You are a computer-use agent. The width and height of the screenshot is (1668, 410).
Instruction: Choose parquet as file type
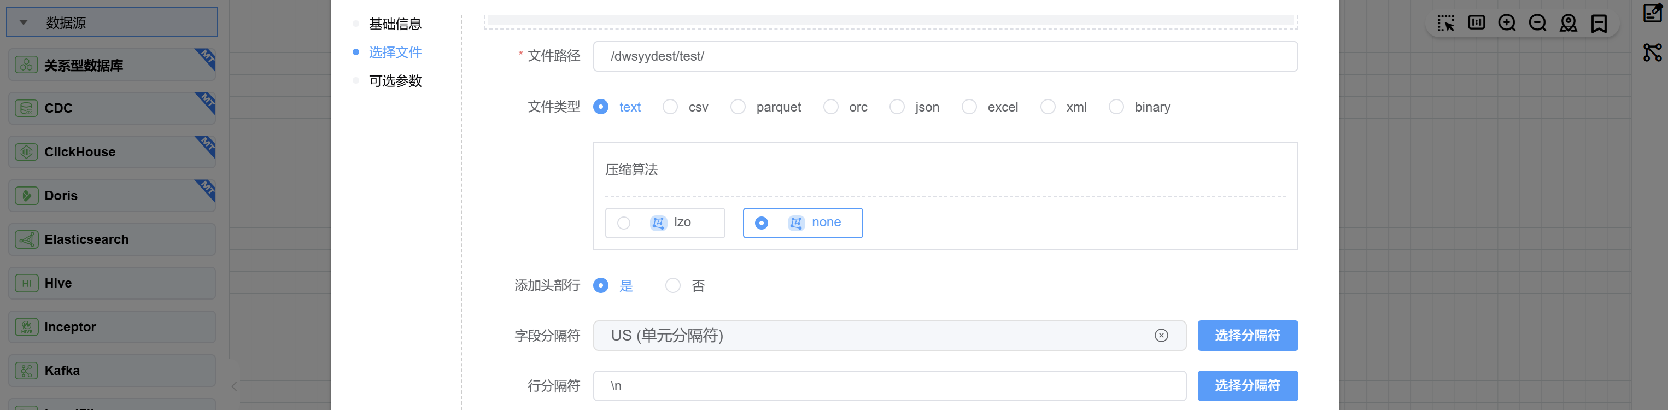click(738, 107)
